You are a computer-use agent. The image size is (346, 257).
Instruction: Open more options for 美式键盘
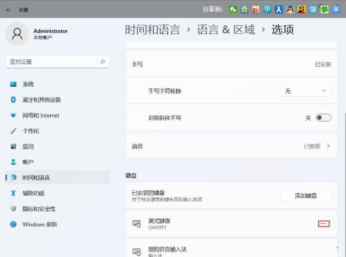tap(324, 224)
